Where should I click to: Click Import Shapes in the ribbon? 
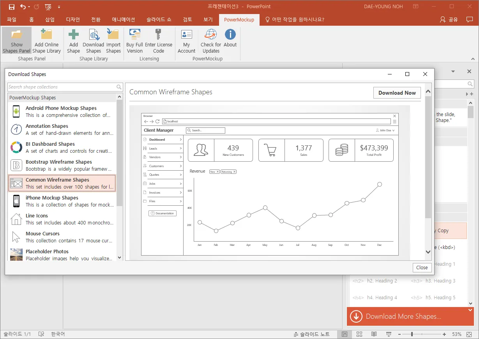113,35
